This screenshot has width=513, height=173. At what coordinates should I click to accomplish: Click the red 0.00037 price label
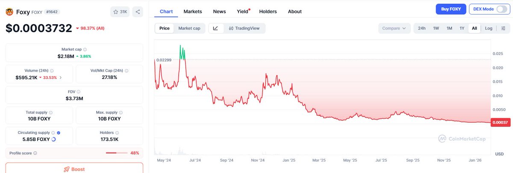(x=500, y=123)
